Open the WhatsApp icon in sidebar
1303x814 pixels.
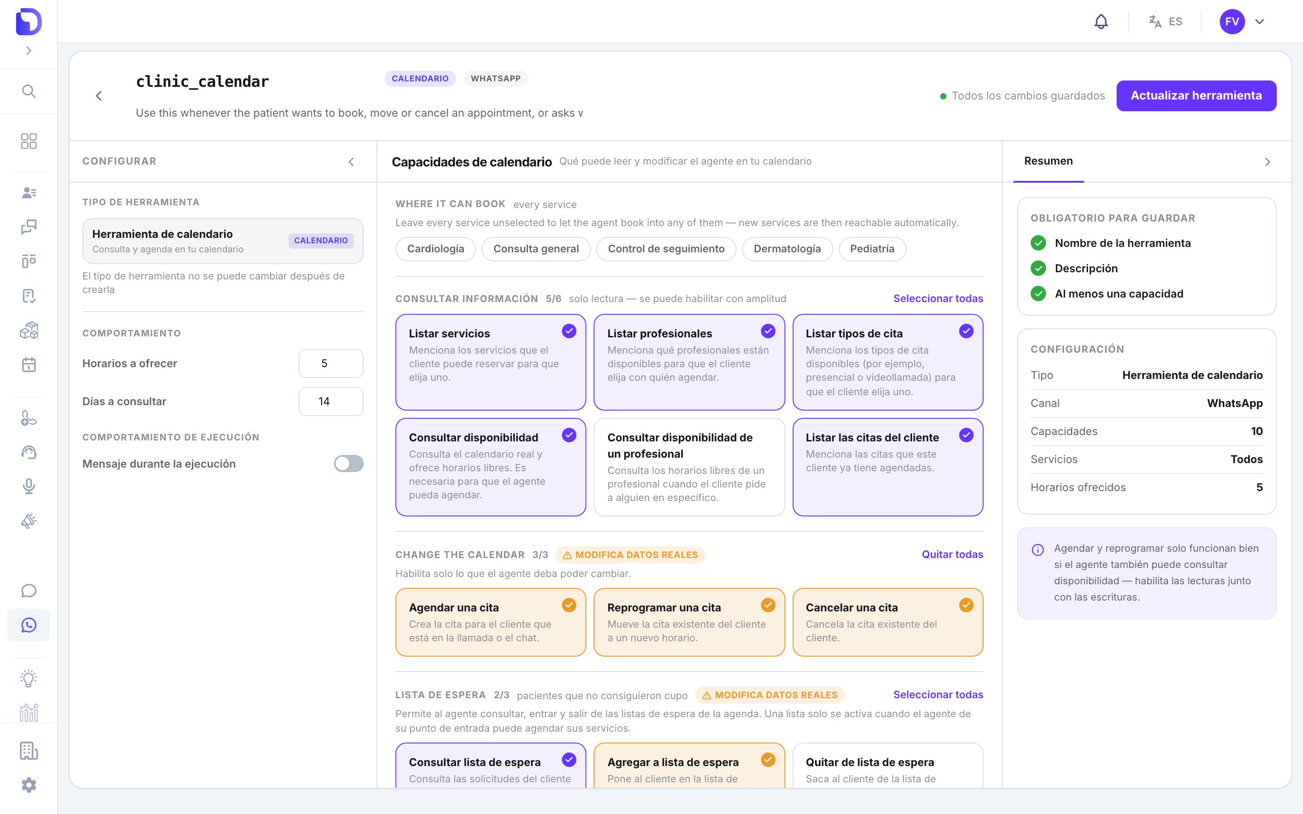click(x=29, y=625)
